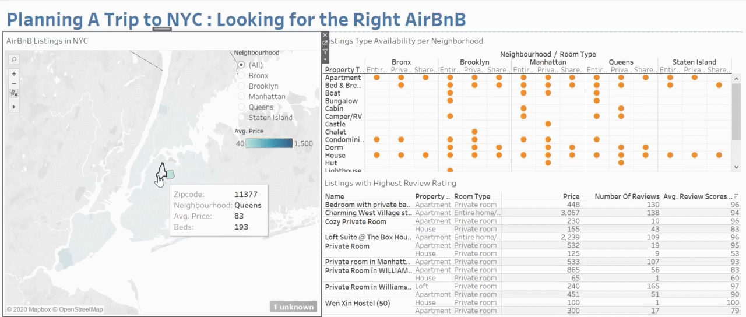Click the '1 unknown' indicator on the map
This screenshot has height=317, width=746.
tap(294, 307)
